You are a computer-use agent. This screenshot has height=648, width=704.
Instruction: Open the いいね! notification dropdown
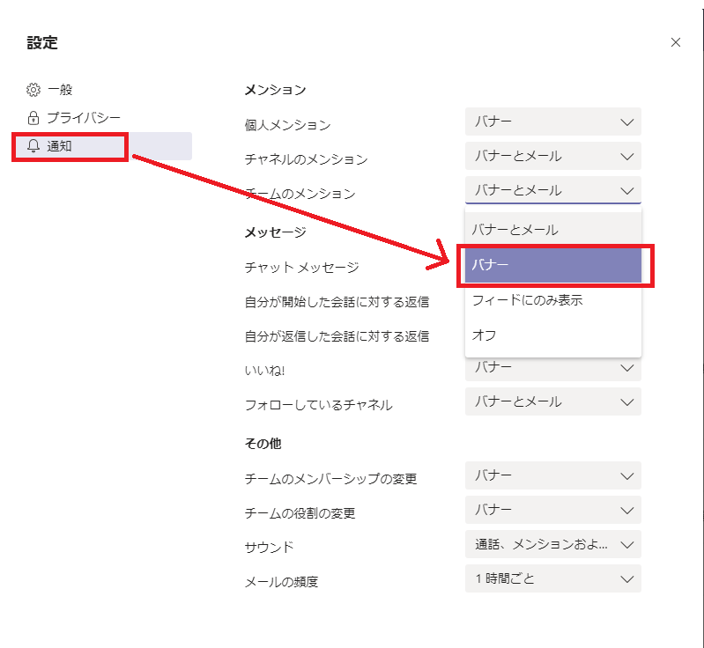coord(552,369)
